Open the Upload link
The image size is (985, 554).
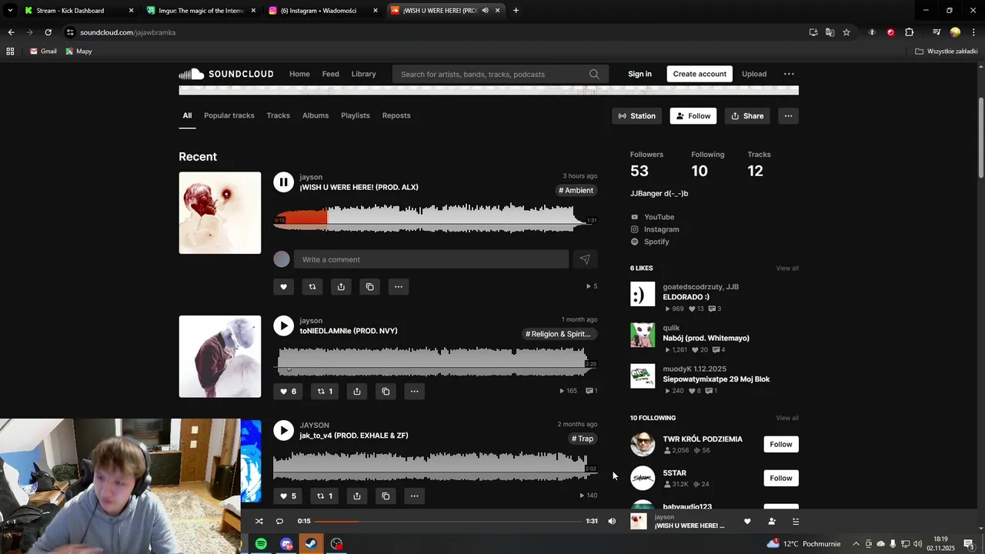[x=754, y=74]
